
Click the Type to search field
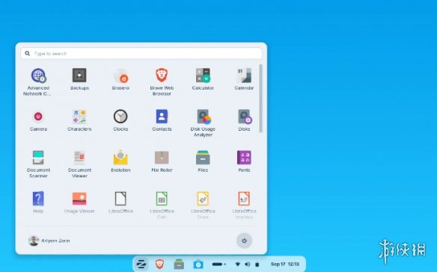(x=141, y=53)
